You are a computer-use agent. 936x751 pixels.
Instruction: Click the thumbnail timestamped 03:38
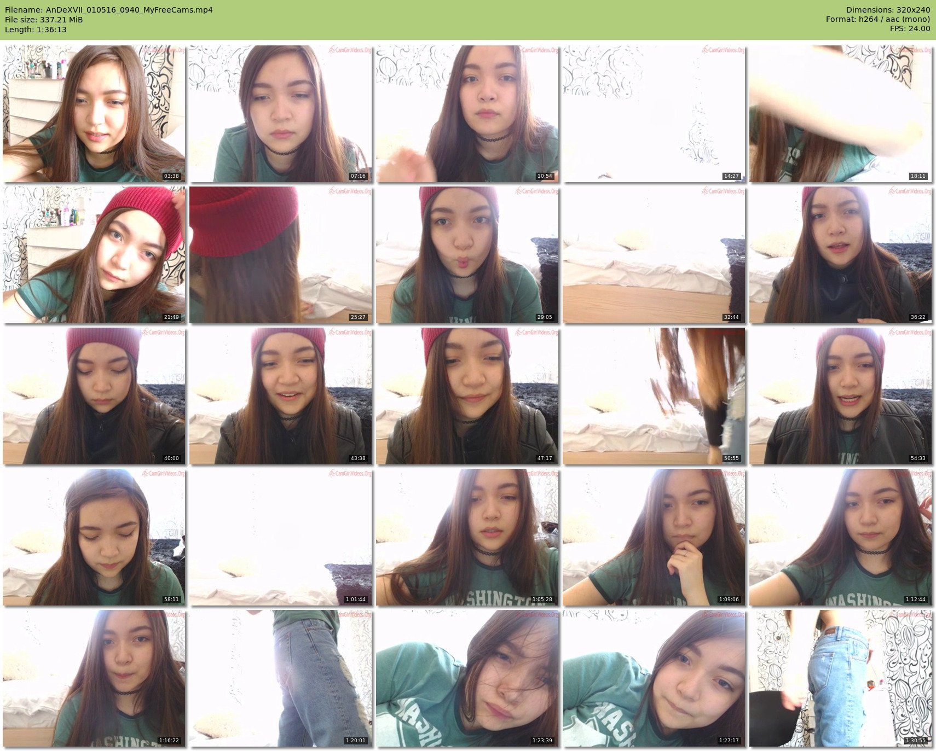pyautogui.click(x=94, y=114)
